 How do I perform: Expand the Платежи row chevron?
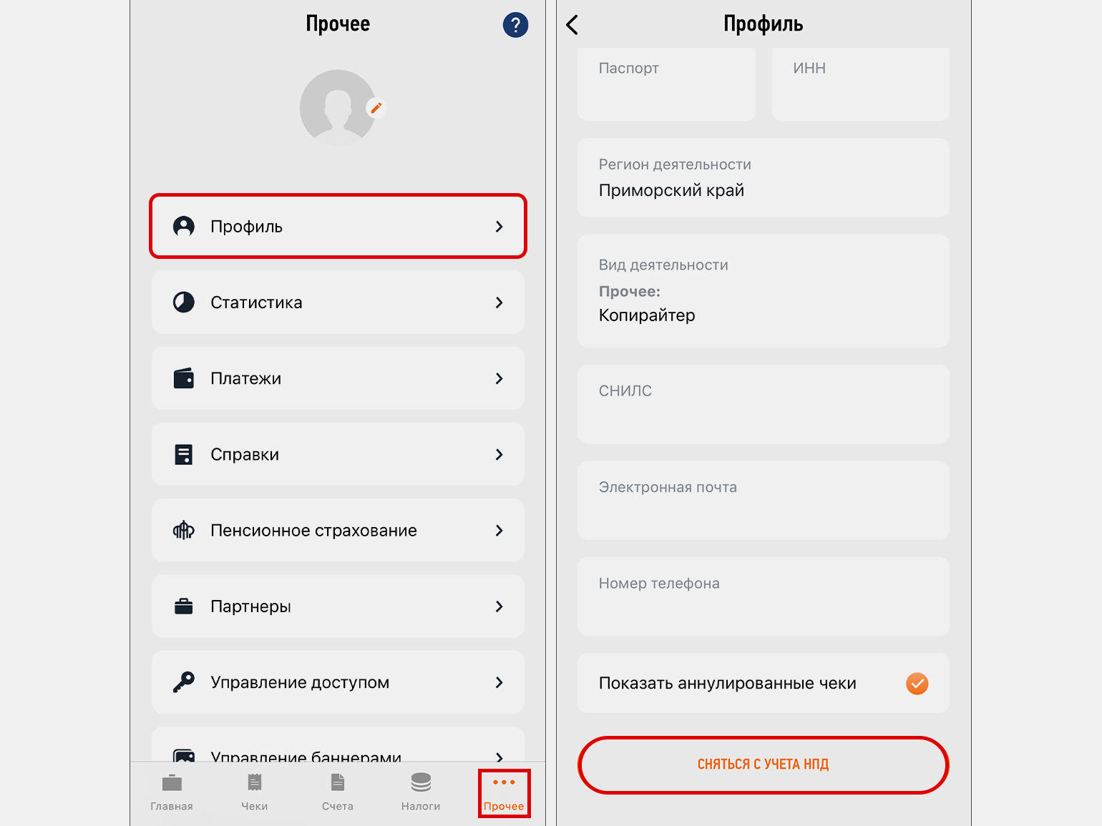click(499, 378)
